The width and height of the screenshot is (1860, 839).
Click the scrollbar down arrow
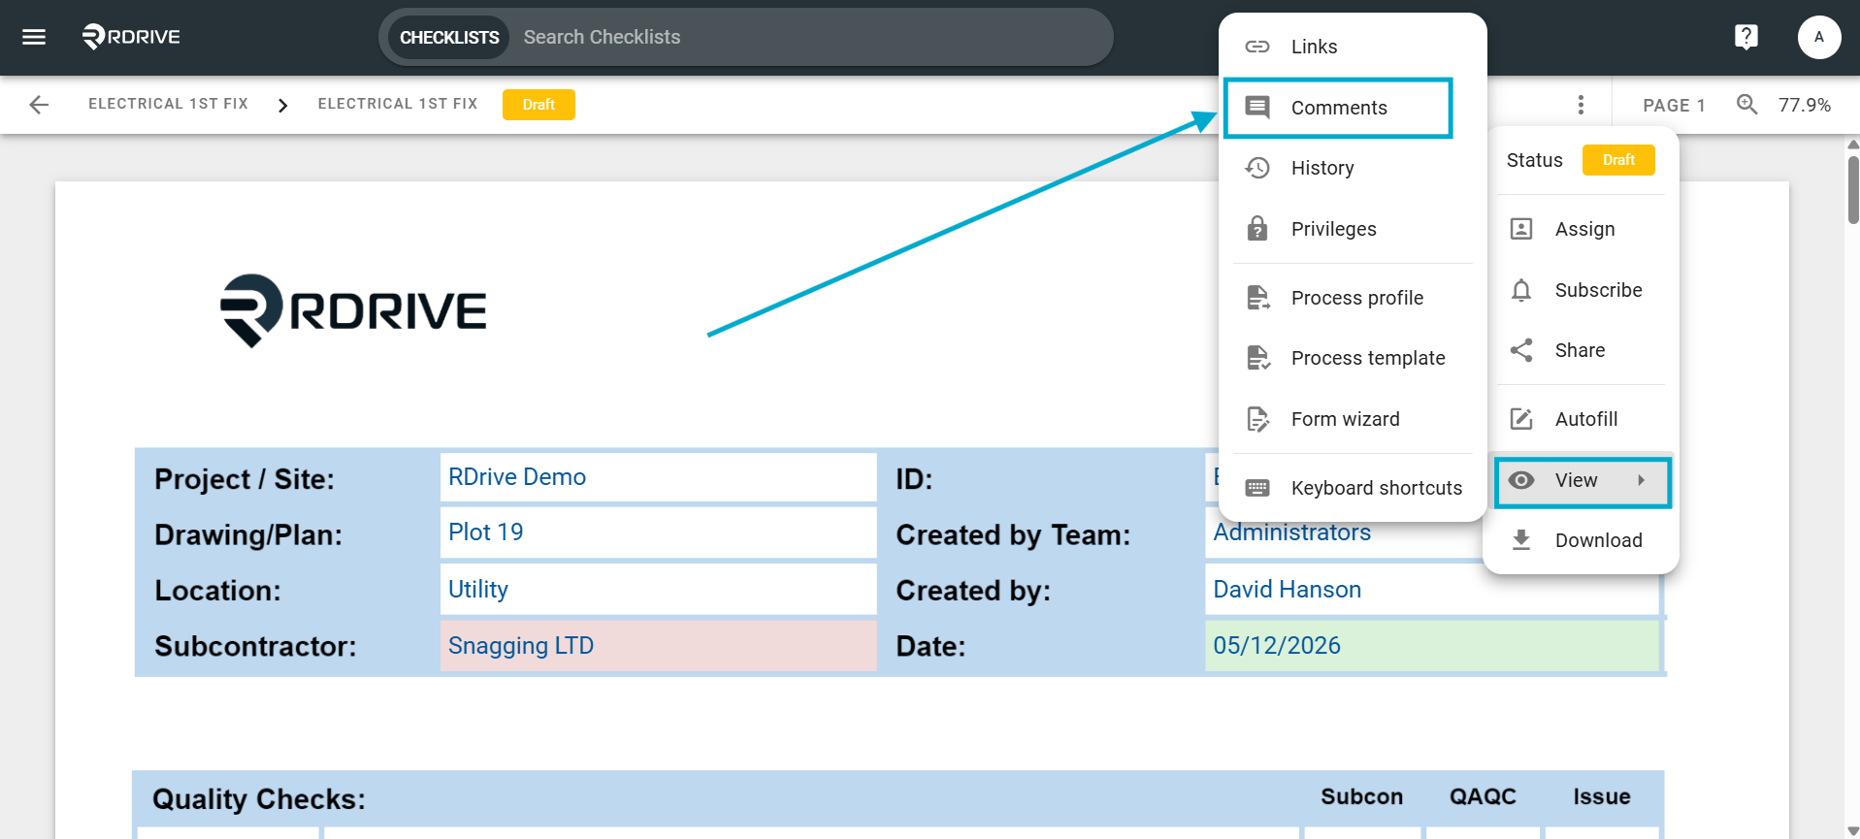(x=1853, y=831)
